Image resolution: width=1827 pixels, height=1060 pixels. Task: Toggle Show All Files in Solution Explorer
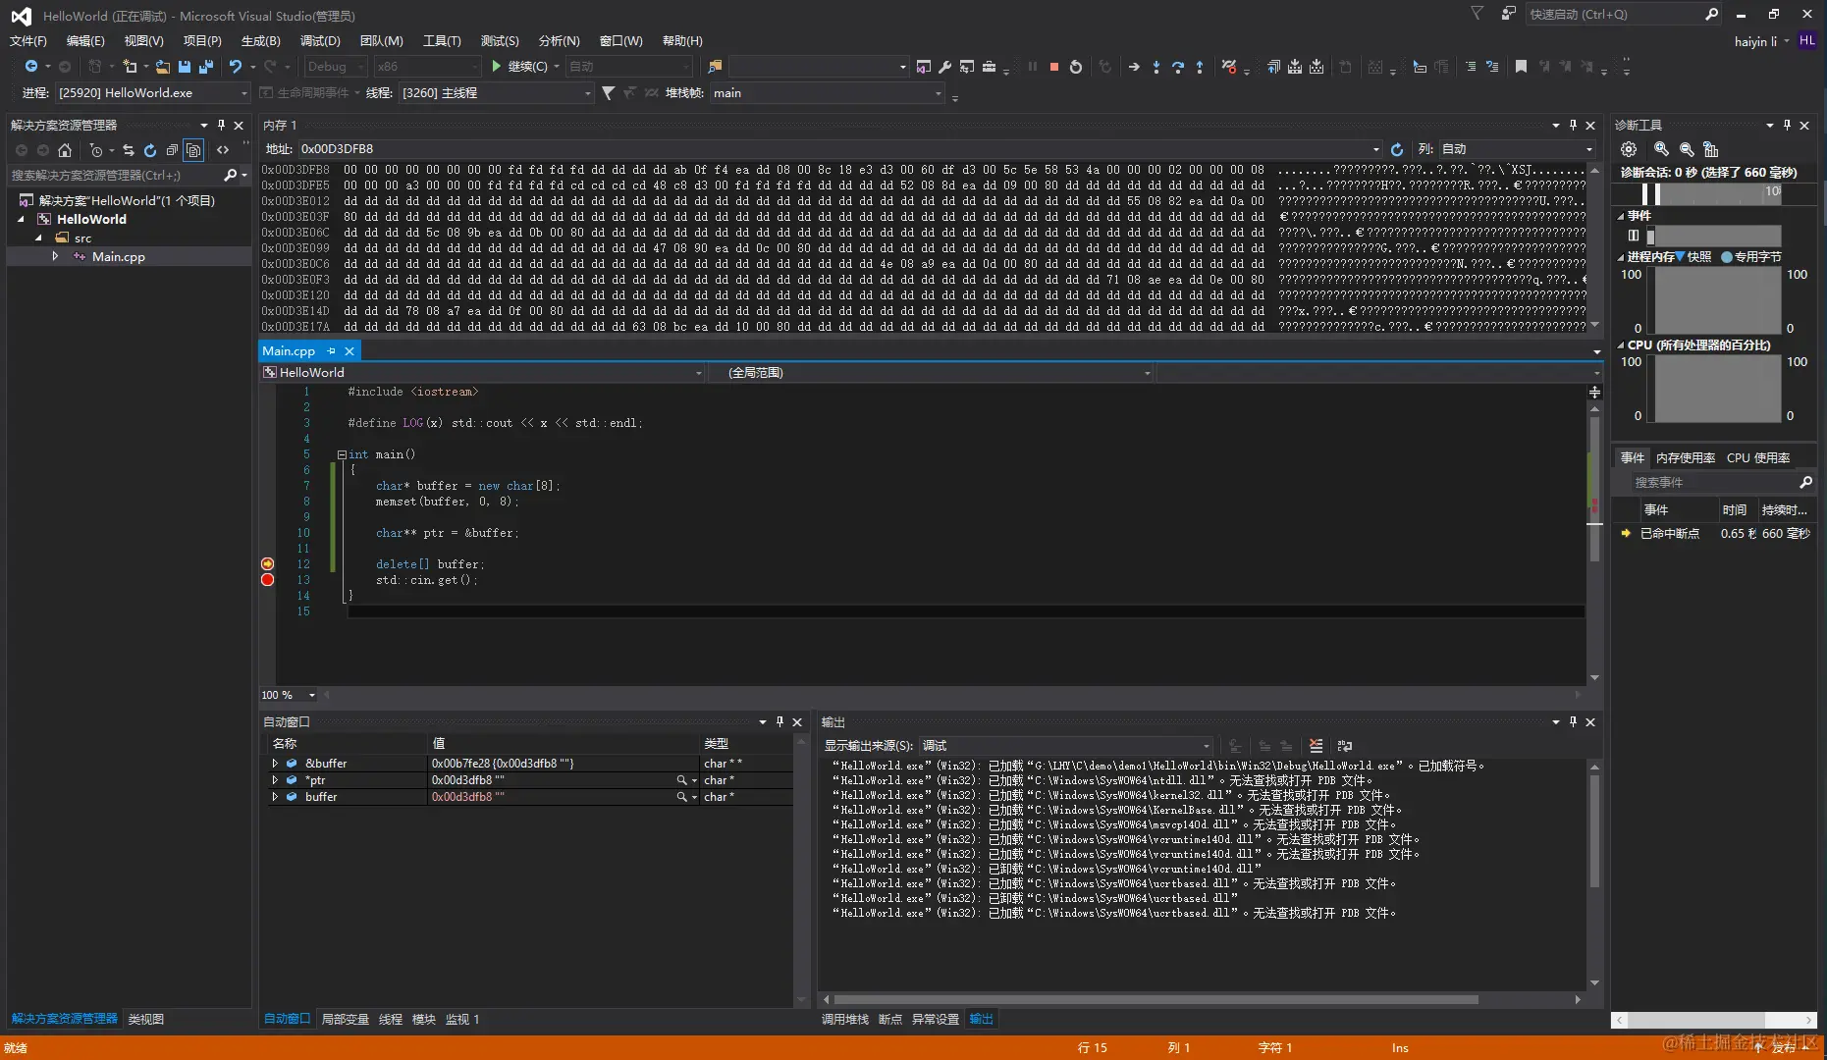click(193, 150)
